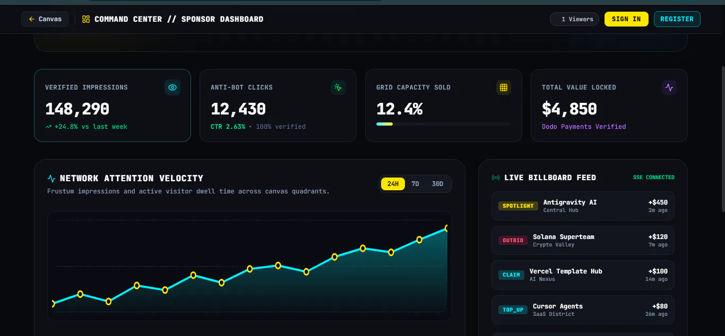Click the 1 Viewers pill

pyautogui.click(x=574, y=19)
